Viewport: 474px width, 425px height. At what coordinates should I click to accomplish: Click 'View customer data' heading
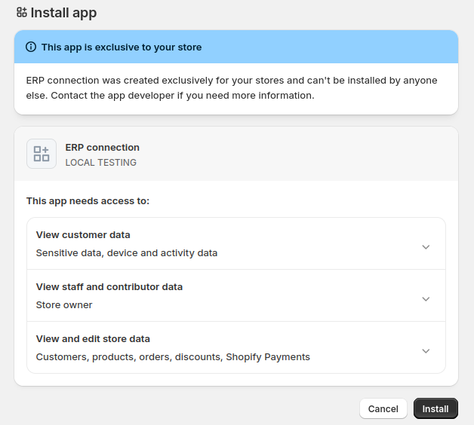coord(83,235)
